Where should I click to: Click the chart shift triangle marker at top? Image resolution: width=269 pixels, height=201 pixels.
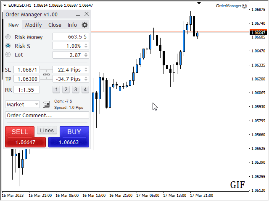pyautogui.click(x=199, y=3)
